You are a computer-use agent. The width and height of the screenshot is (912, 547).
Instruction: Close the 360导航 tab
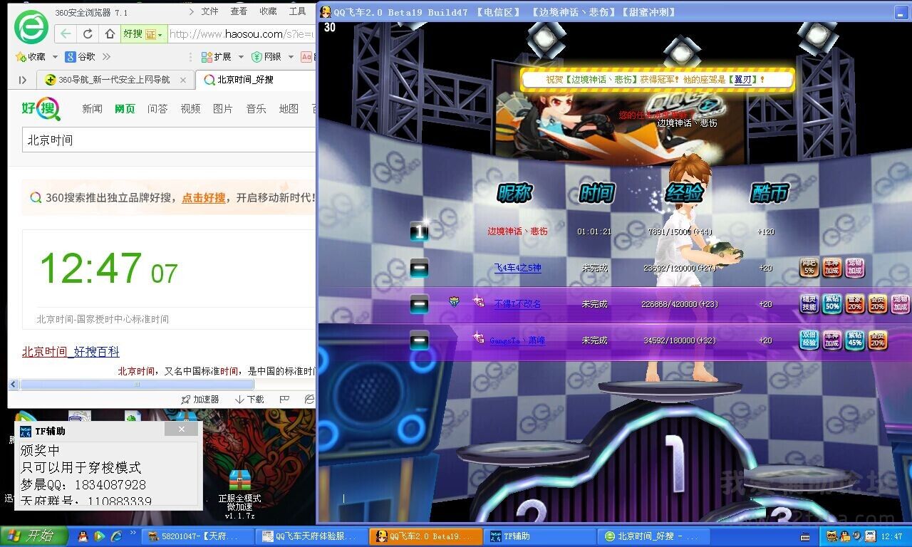(183, 80)
